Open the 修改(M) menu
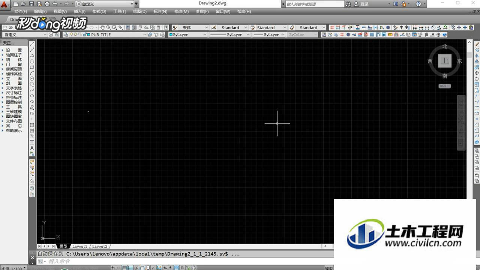 click(181, 11)
